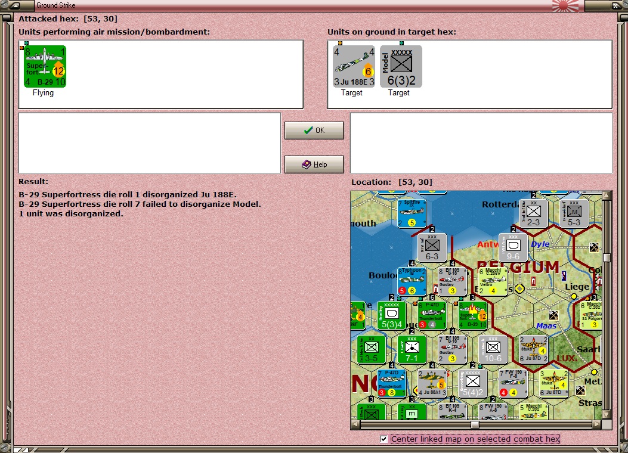Open the Ground Strike window system menu icon
Screen dimensions: 628x453
pyautogui.click(x=16, y=5)
